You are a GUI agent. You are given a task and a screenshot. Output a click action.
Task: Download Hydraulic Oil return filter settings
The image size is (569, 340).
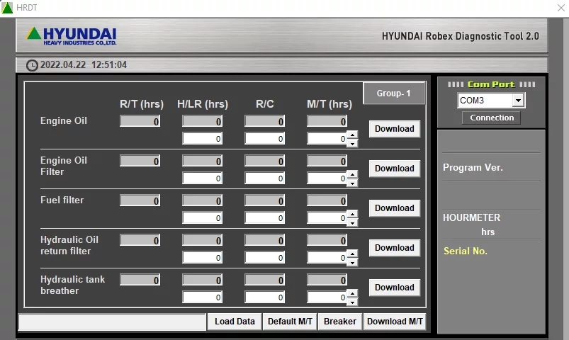click(x=394, y=248)
